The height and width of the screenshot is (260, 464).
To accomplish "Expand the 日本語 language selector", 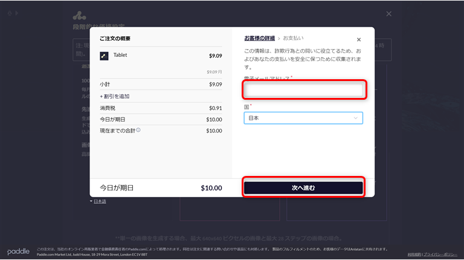I will coord(98,201).
